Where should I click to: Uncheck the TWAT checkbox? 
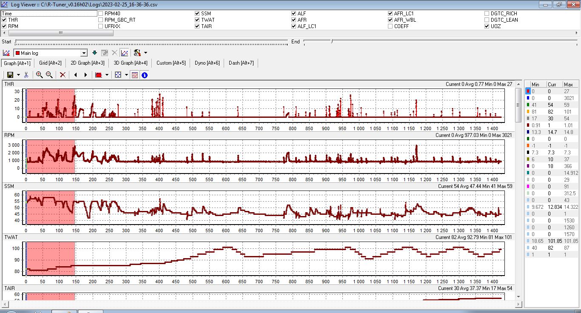point(197,20)
